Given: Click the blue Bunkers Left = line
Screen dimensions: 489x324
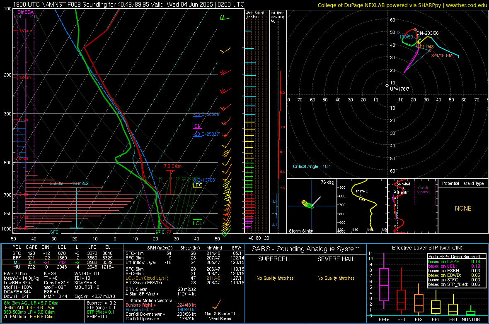Looking at the screenshot, I should click(161, 310).
